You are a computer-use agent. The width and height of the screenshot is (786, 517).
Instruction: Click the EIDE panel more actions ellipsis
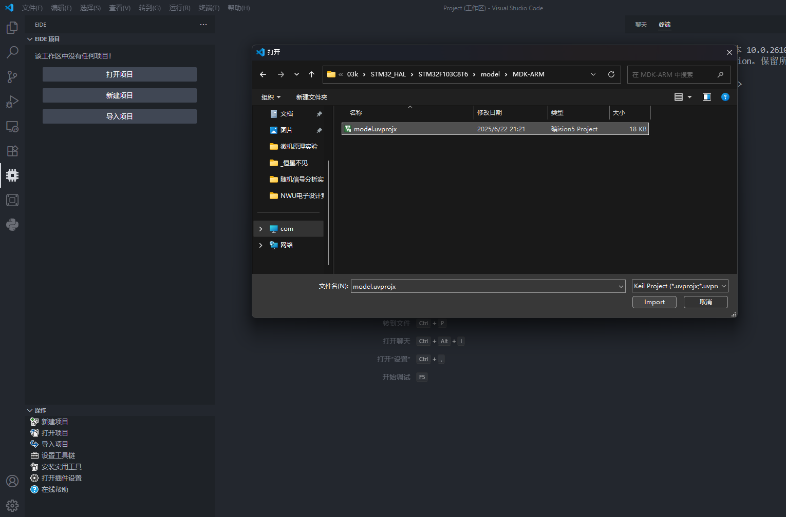(203, 25)
